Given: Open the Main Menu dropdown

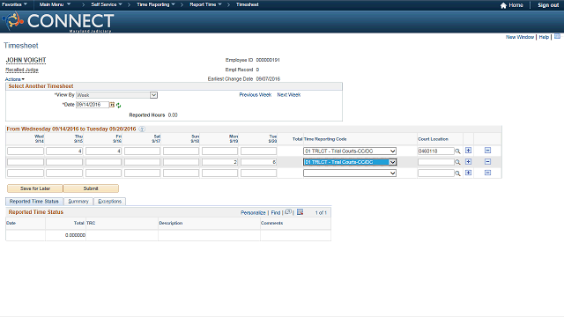Looking at the screenshot, I should 55,4.
